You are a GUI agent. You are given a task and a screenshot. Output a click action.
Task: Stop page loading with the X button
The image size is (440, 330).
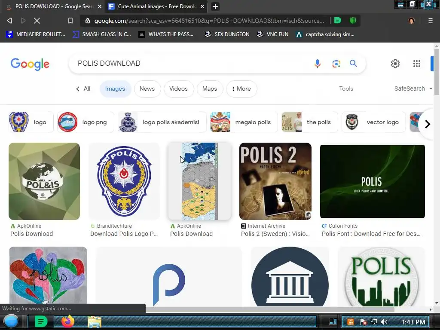(x=37, y=21)
